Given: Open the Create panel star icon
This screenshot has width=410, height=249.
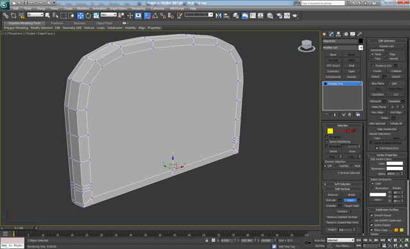Looking at the screenshot, I should coord(324,34).
